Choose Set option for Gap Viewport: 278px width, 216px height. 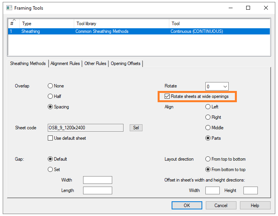[50, 170]
